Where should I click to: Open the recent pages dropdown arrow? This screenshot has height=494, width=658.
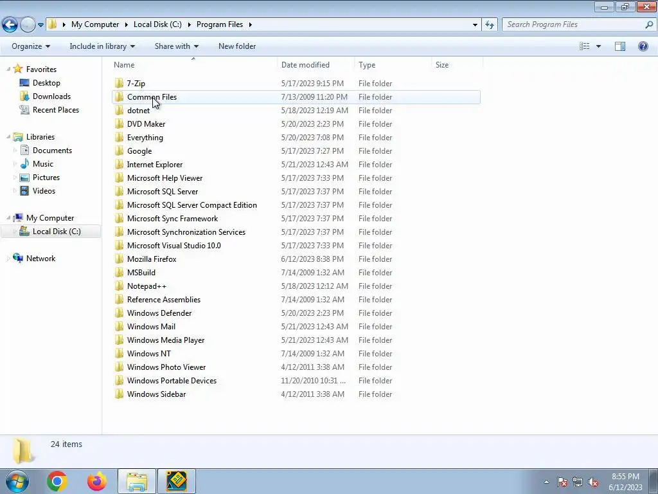tap(40, 25)
